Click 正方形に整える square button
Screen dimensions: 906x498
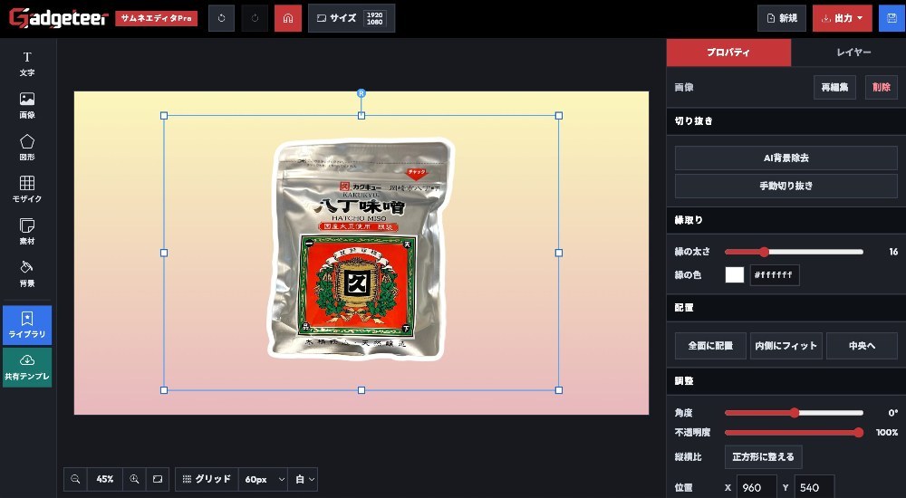(763, 457)
